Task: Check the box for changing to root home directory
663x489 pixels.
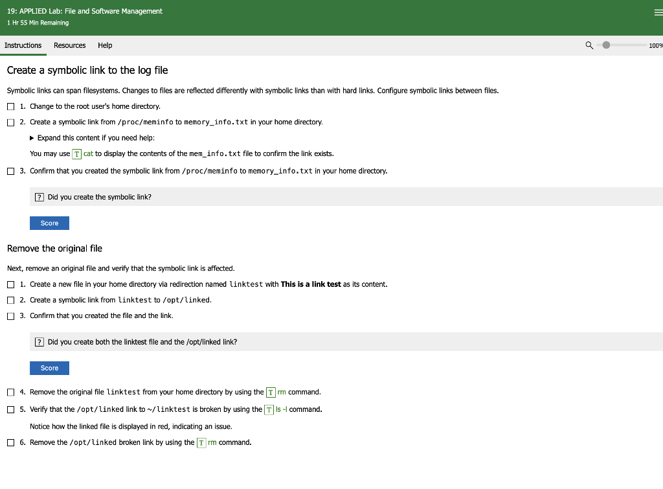Action: pos(10,106)
